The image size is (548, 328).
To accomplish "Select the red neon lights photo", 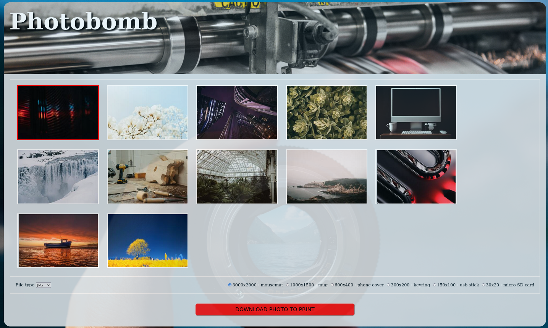I will click(x=58, y=113).
